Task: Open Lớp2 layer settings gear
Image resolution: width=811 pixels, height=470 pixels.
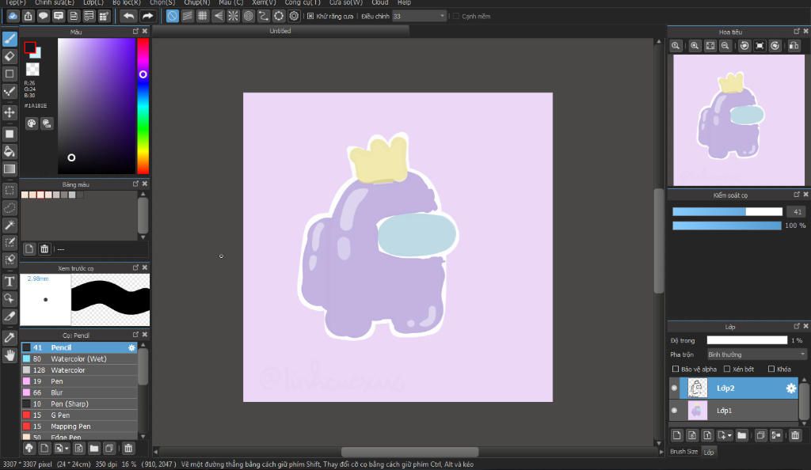Action: (x=791, y=388)
